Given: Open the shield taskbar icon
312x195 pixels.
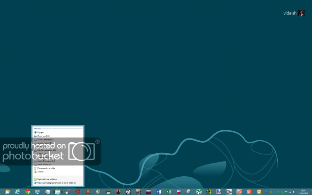Looking at the screenshot, I should coord(98,191).
